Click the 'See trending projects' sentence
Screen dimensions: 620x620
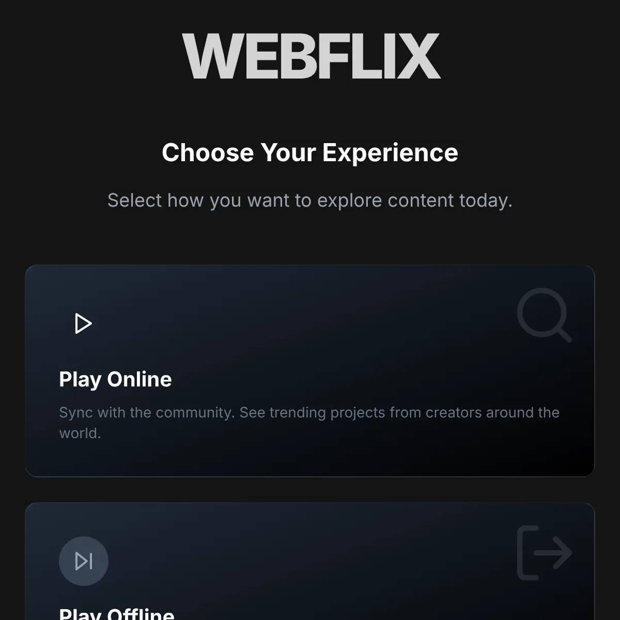click(x=309, y=423)
